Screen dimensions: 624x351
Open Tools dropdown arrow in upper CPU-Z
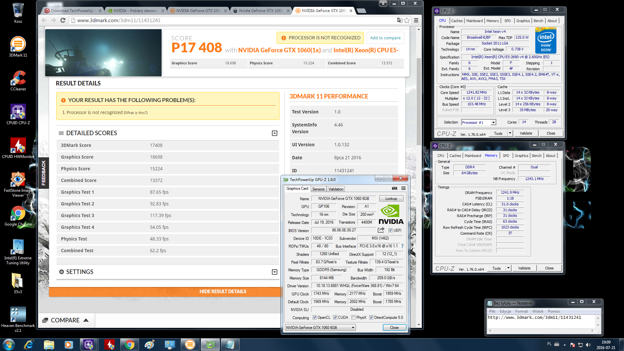510,133
